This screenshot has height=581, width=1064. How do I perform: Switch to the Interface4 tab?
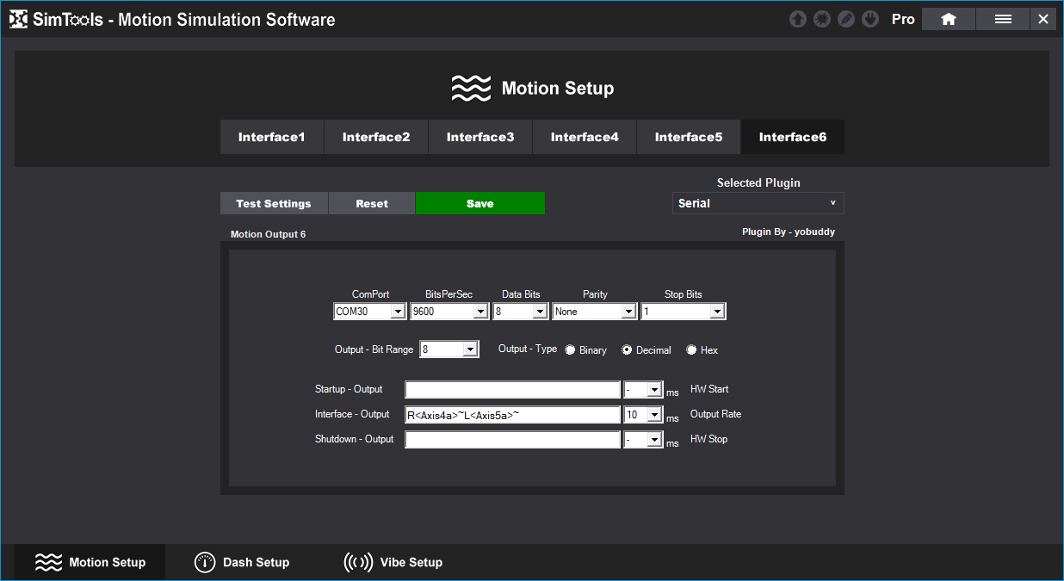(585, 137)
